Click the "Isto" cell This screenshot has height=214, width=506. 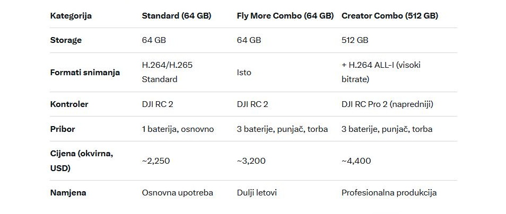point(244,72)
